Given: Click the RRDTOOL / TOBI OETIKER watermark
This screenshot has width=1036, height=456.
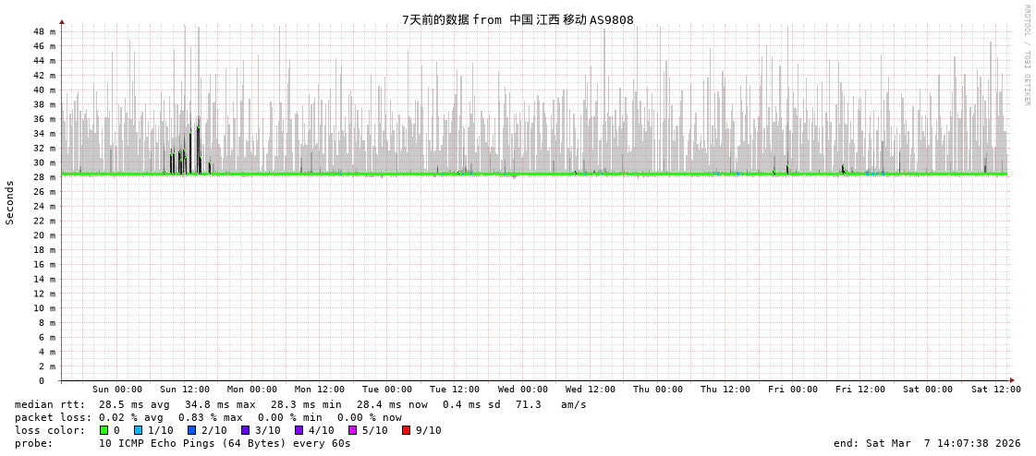Looking at the screenshot, I should click(1026, 55).
